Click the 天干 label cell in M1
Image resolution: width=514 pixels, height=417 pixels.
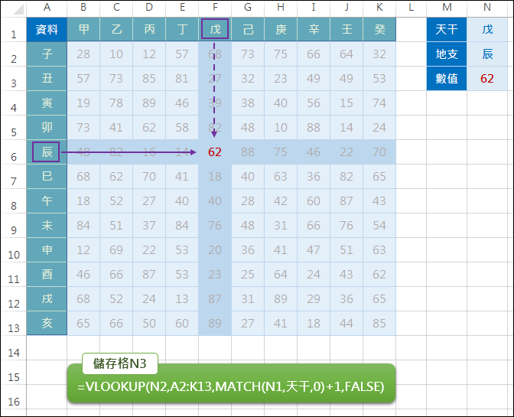tap(447, 30)
